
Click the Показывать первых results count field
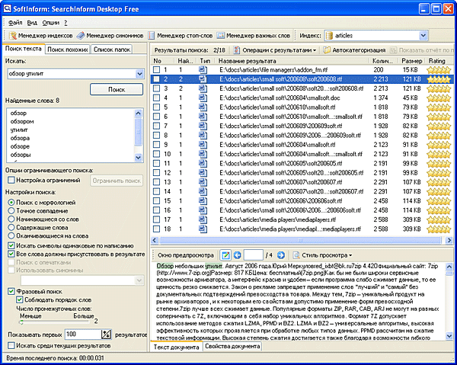coord(81,335)
